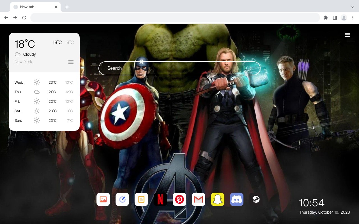
Task: Click the sun icon for Sat.
Action: tap(37, 111)
